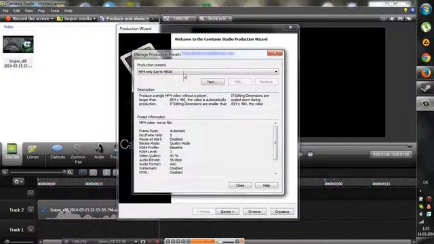
Task: Click the yellow lightbulb tips icon
Action: click(406, 11)
